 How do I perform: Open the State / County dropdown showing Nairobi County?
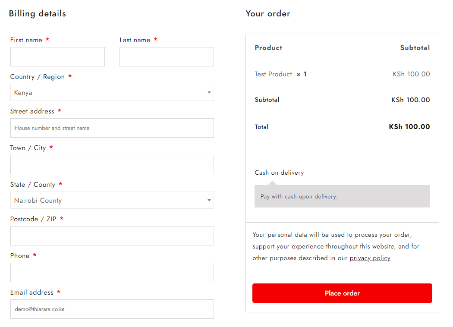pos(112,200)
